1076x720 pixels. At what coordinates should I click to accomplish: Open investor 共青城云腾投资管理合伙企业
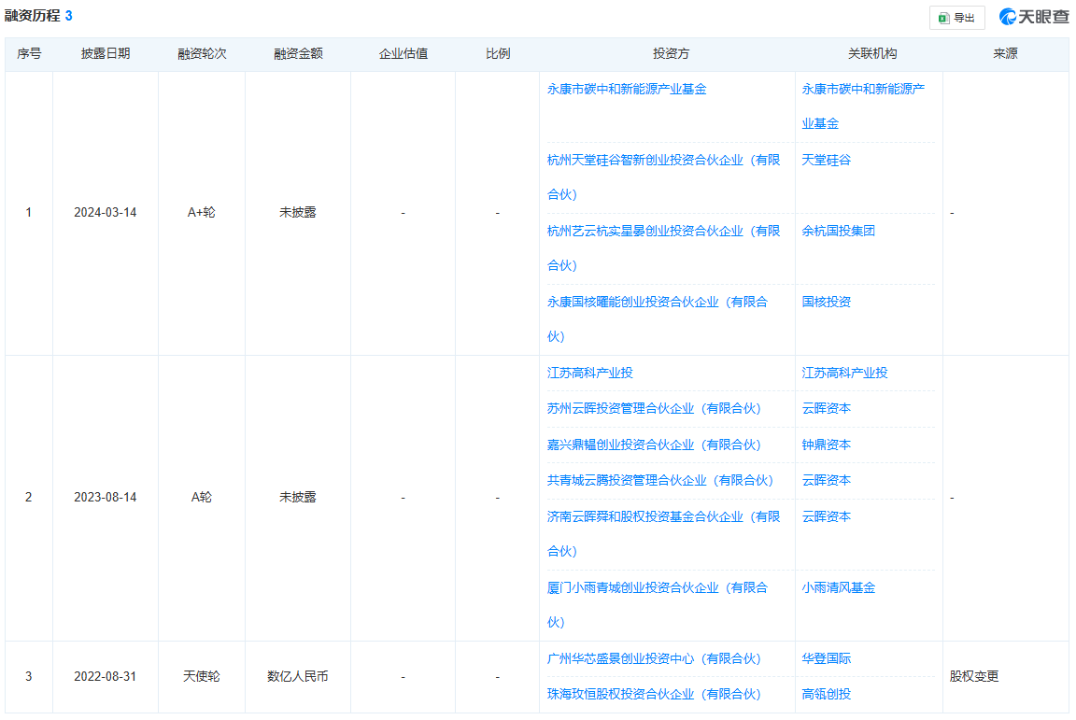[660, 480]
